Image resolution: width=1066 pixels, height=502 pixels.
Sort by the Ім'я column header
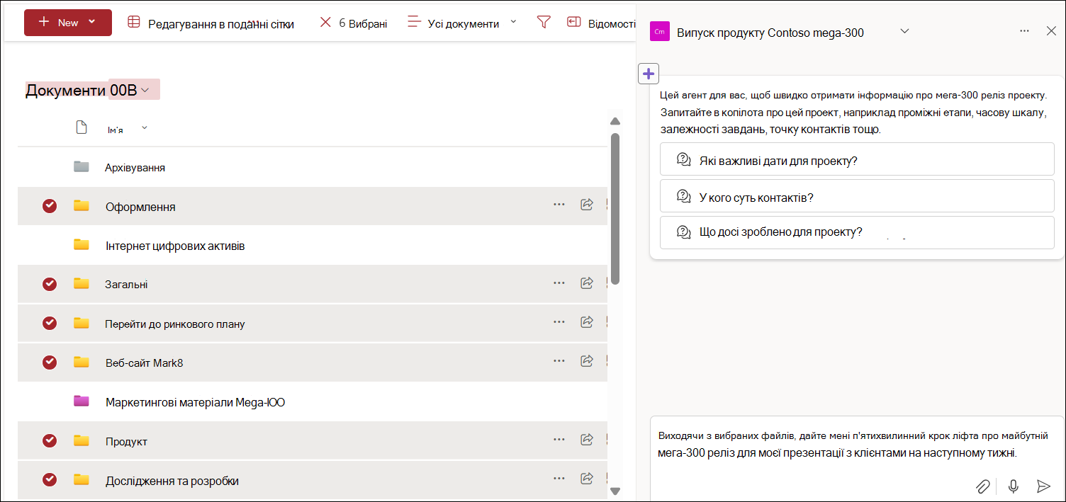(116, 130)
